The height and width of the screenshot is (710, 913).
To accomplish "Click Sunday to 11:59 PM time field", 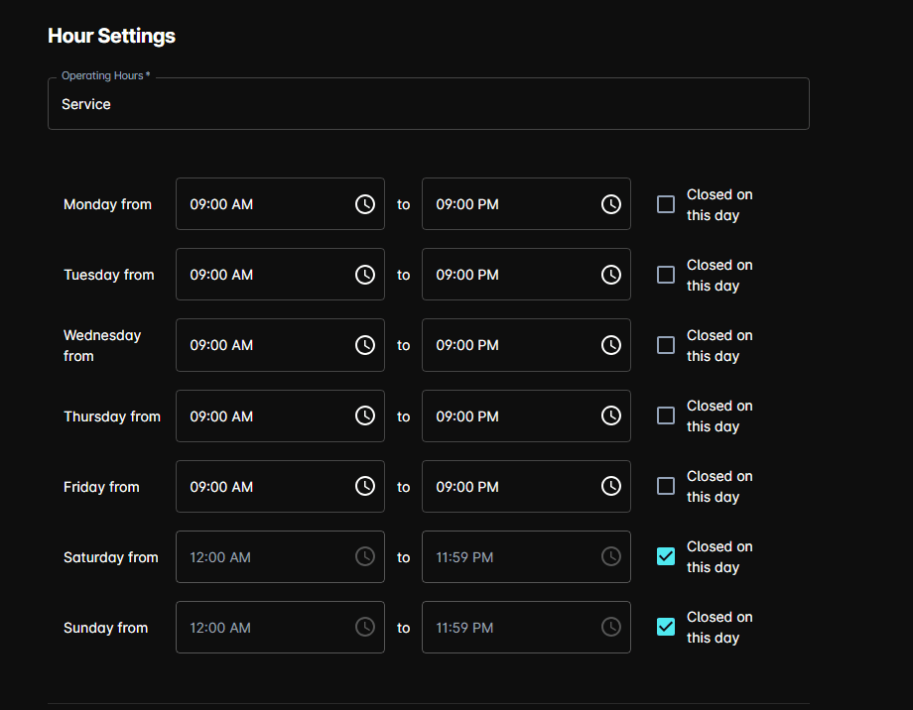I will click(526, 628).
